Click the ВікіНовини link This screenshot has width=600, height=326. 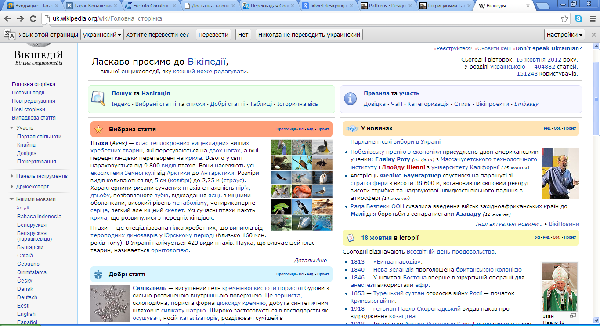564,224
